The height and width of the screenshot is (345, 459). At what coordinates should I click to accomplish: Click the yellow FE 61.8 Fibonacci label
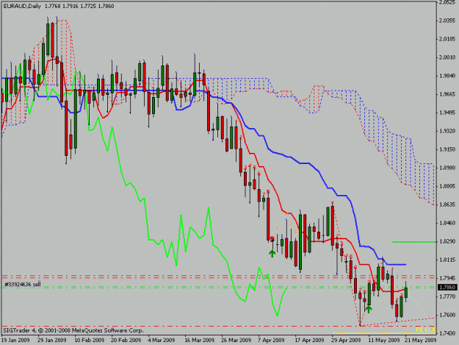[425, 330]
